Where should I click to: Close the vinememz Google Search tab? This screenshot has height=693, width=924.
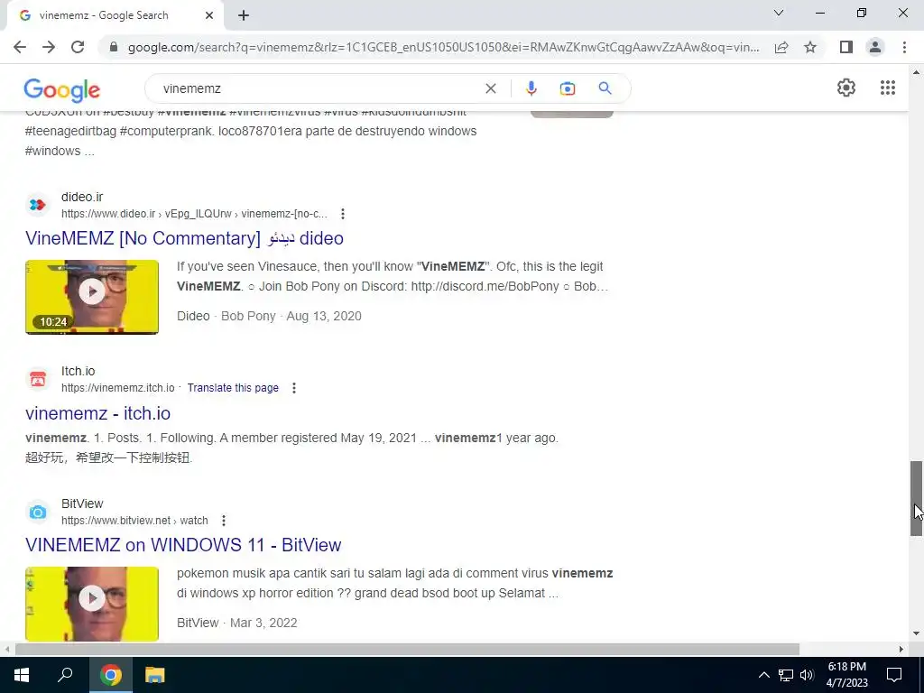209,16
